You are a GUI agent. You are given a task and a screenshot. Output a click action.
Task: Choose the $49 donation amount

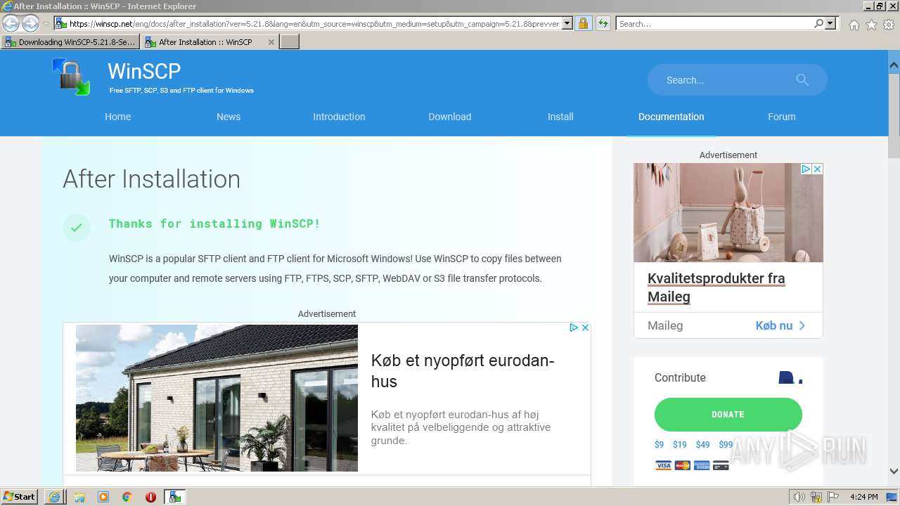tap(702, 445)
